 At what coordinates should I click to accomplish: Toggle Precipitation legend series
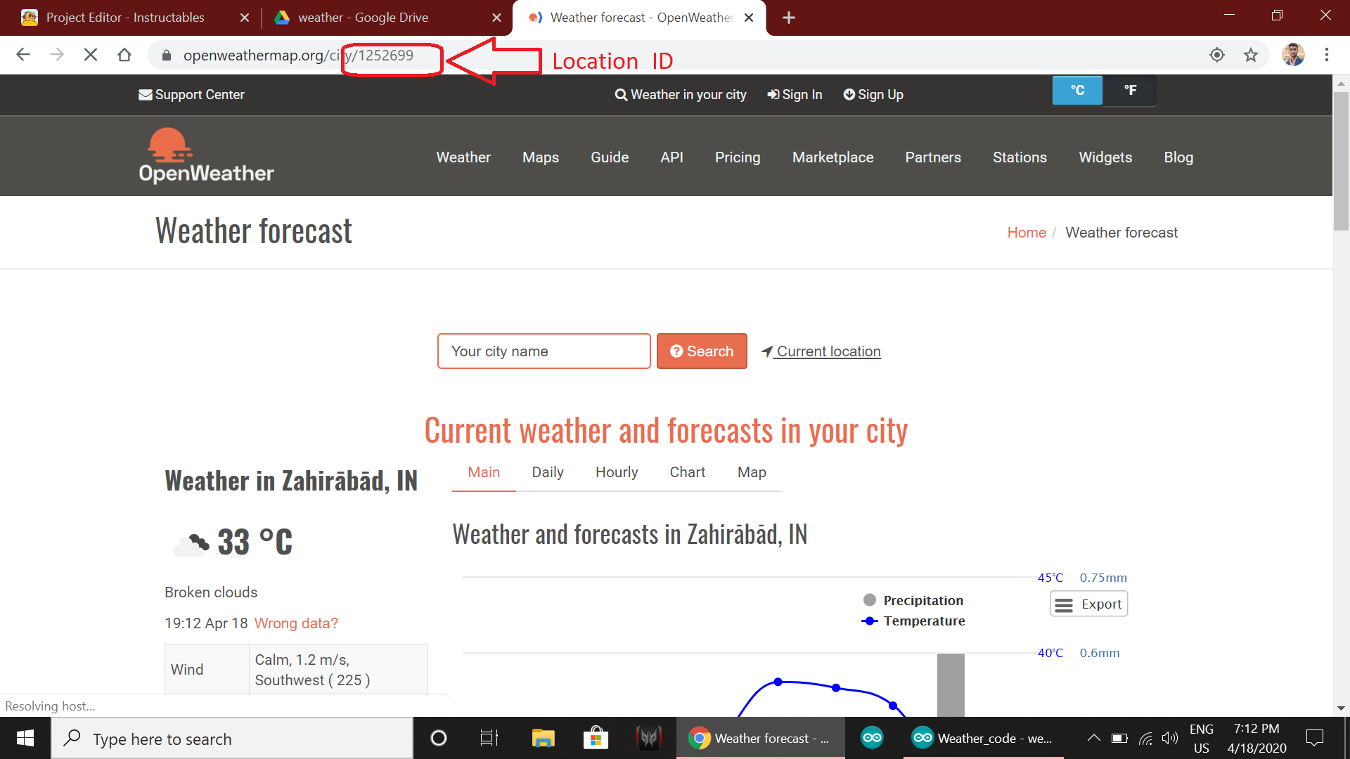[913, 600]
